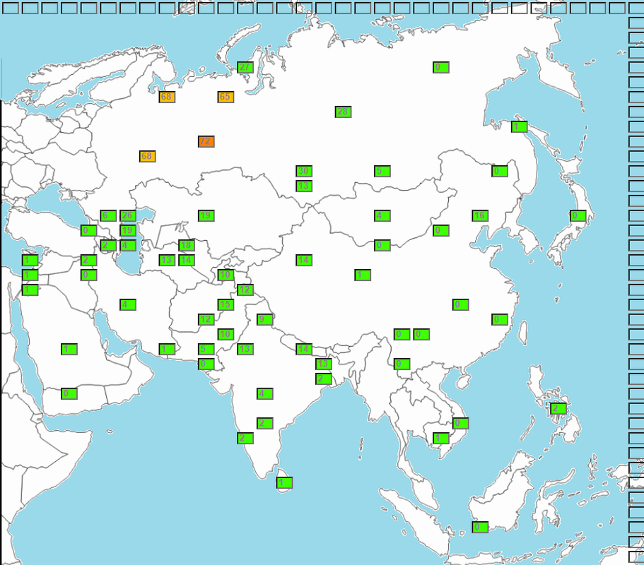Viewport: 644px width, 565px height.
Task: Select the 0 marker in northeastern Siberia
Action: click(x=441, y=67)
